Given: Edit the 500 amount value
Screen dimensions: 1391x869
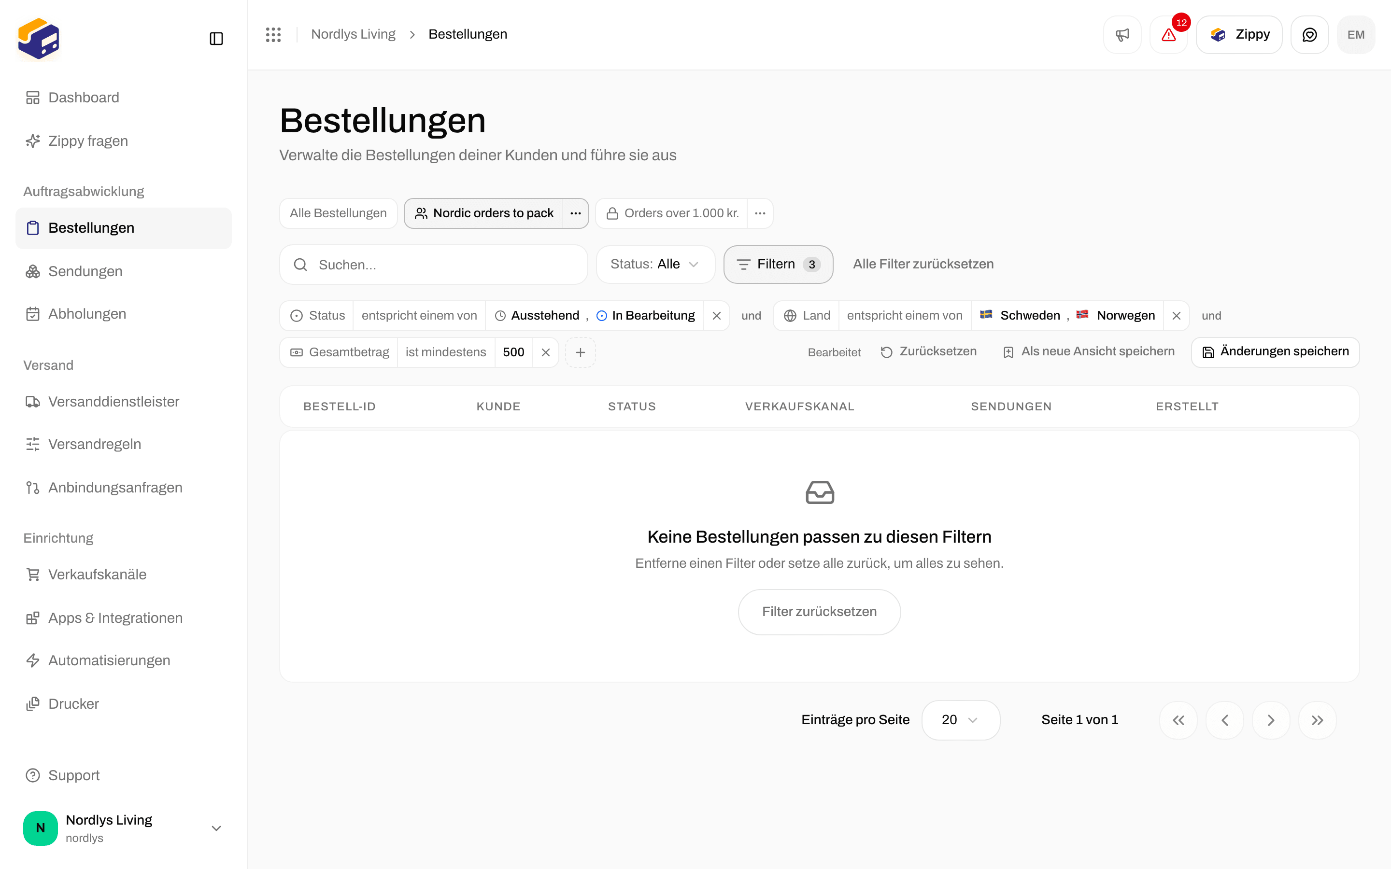Looking at the screenshot, I should pos(514,352).
